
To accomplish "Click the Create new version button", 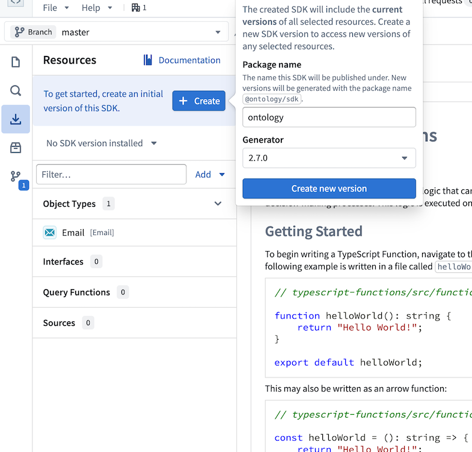I will pos(329,189).
